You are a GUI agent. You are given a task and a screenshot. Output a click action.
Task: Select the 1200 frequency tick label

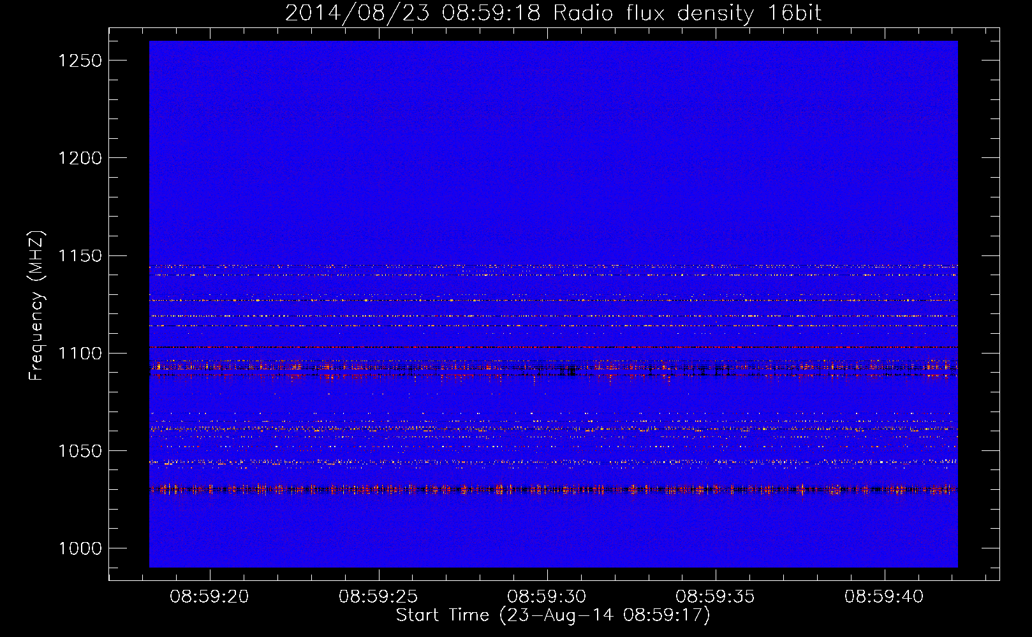click(80, 158)
